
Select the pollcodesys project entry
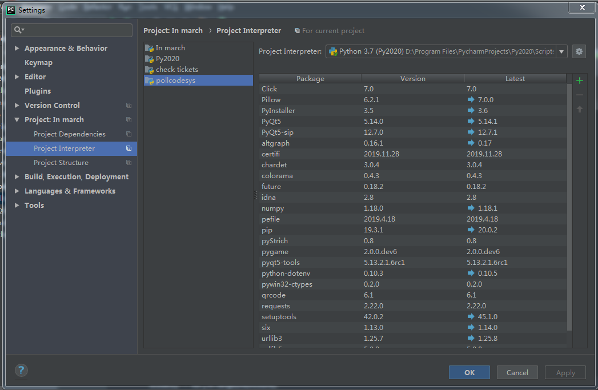[x=198, y=80]
